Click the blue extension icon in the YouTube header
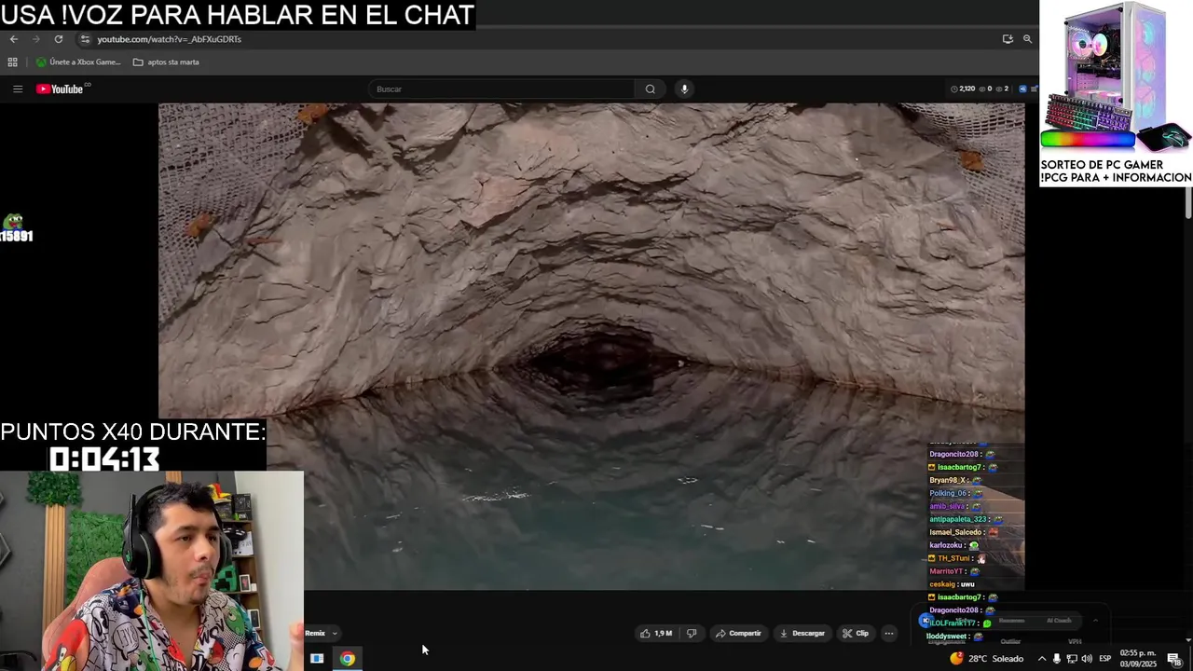Viewport: 1193px width, 671px height. [x=1022, y=89]
